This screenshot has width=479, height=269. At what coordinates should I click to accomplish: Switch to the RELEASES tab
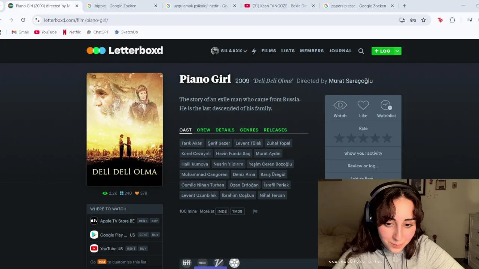275,130
